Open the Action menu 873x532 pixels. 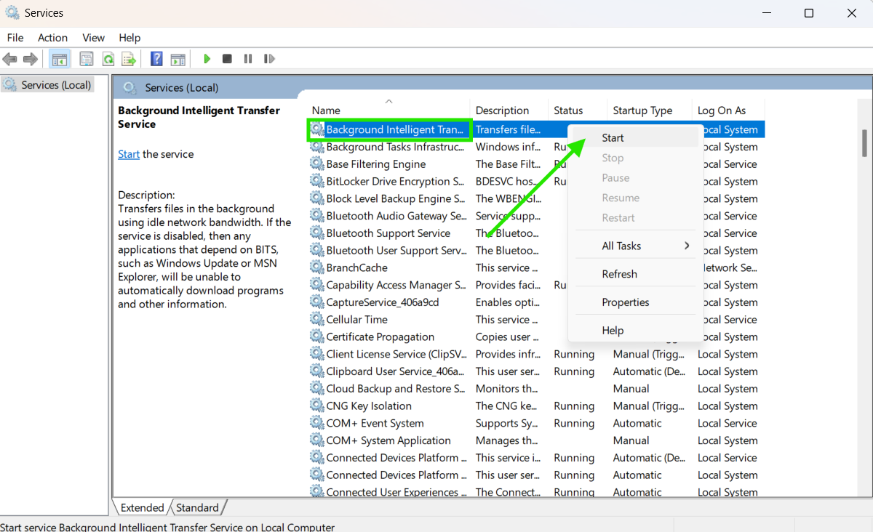pyautogui.click(x=52, y=38)
